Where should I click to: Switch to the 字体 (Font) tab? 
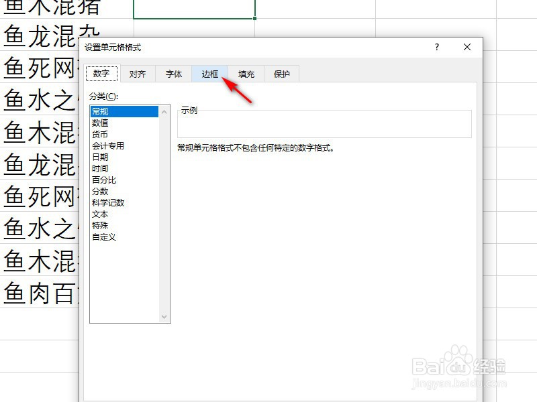(174, 74)
